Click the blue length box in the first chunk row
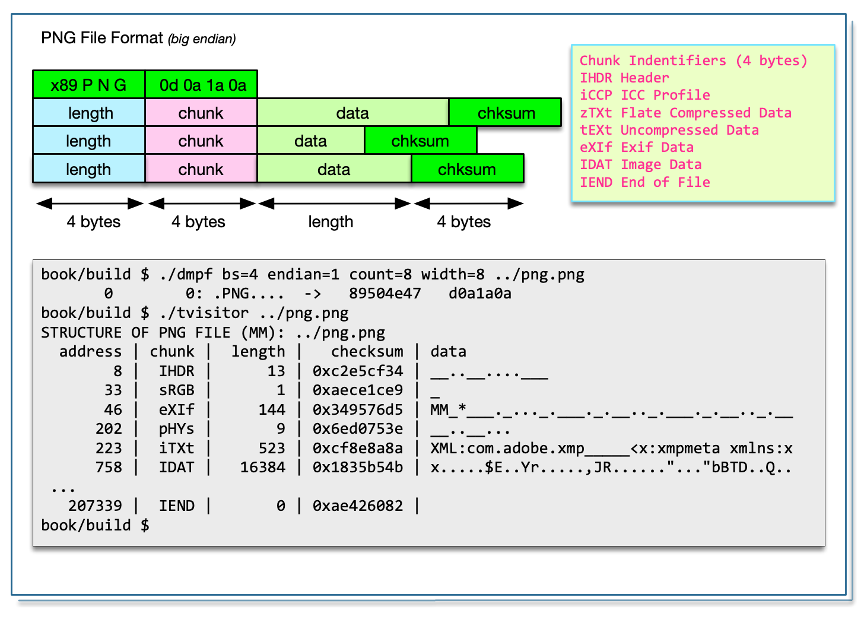Screen dimensions: 864x626 [x=90, y=113]
